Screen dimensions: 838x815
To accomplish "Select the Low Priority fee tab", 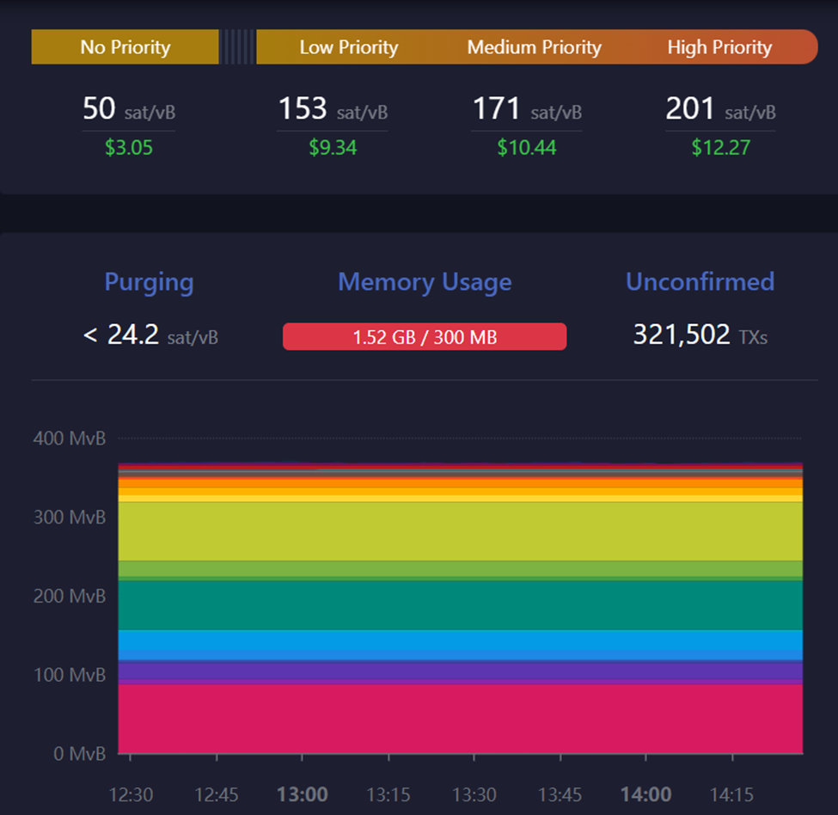I will coord(348,47).
